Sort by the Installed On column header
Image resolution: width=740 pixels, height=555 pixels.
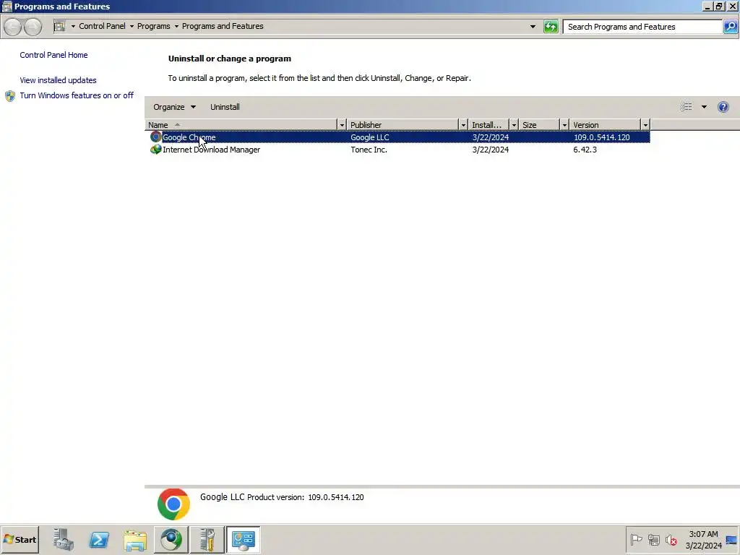click(489, 125)
